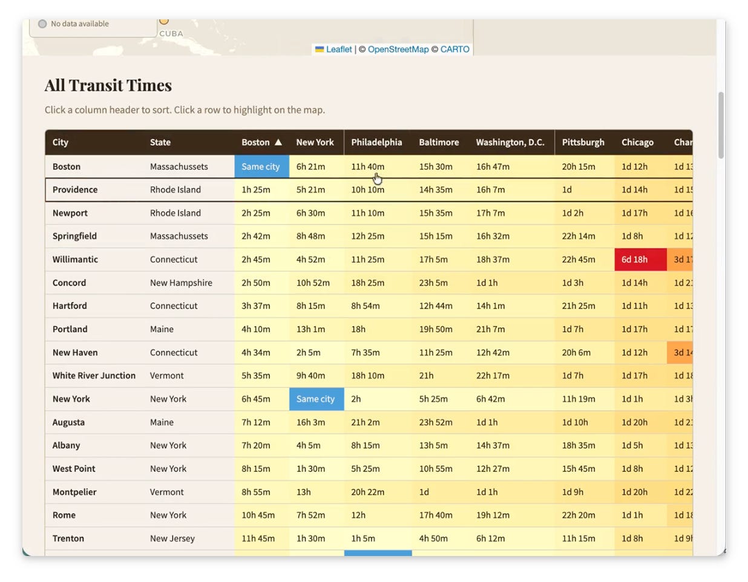Click the 'Same city' cell in New York row
Image resolution: width=748 pixels, height=582 pixels.
point(317,399)
